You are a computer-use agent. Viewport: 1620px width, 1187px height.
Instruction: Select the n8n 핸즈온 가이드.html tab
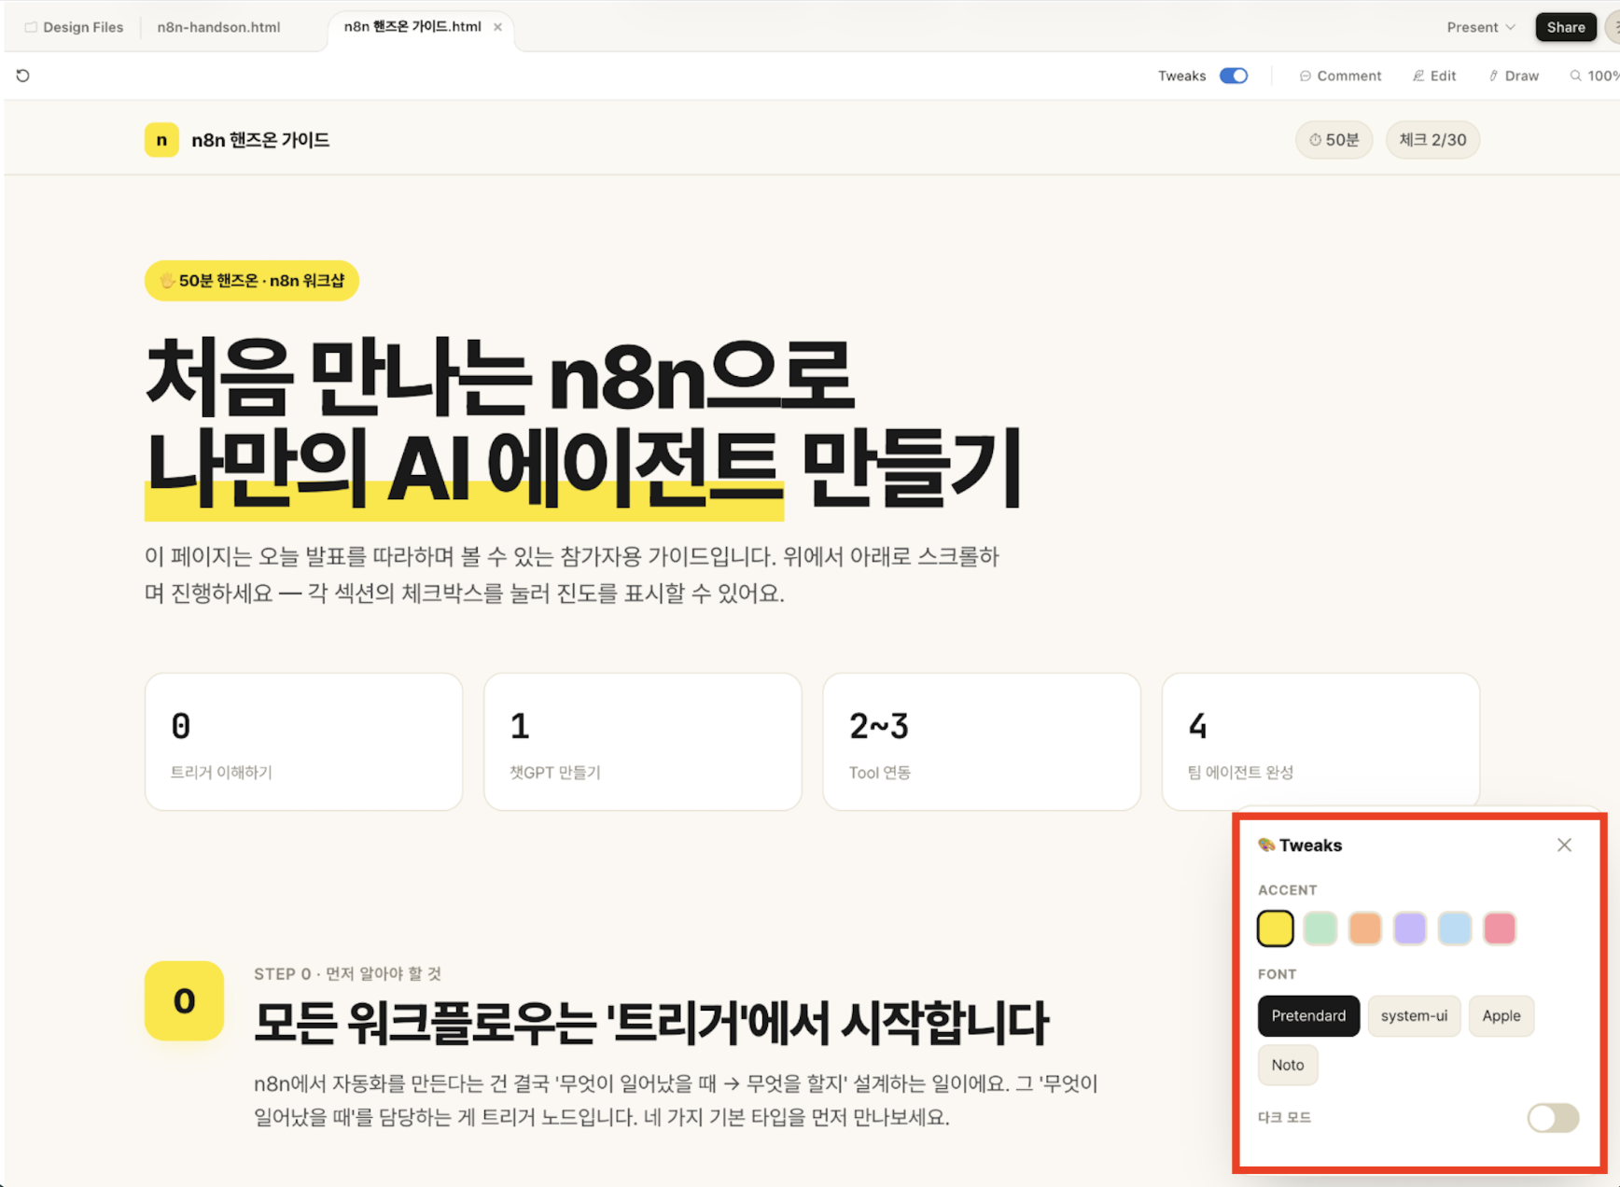point(412,27)
